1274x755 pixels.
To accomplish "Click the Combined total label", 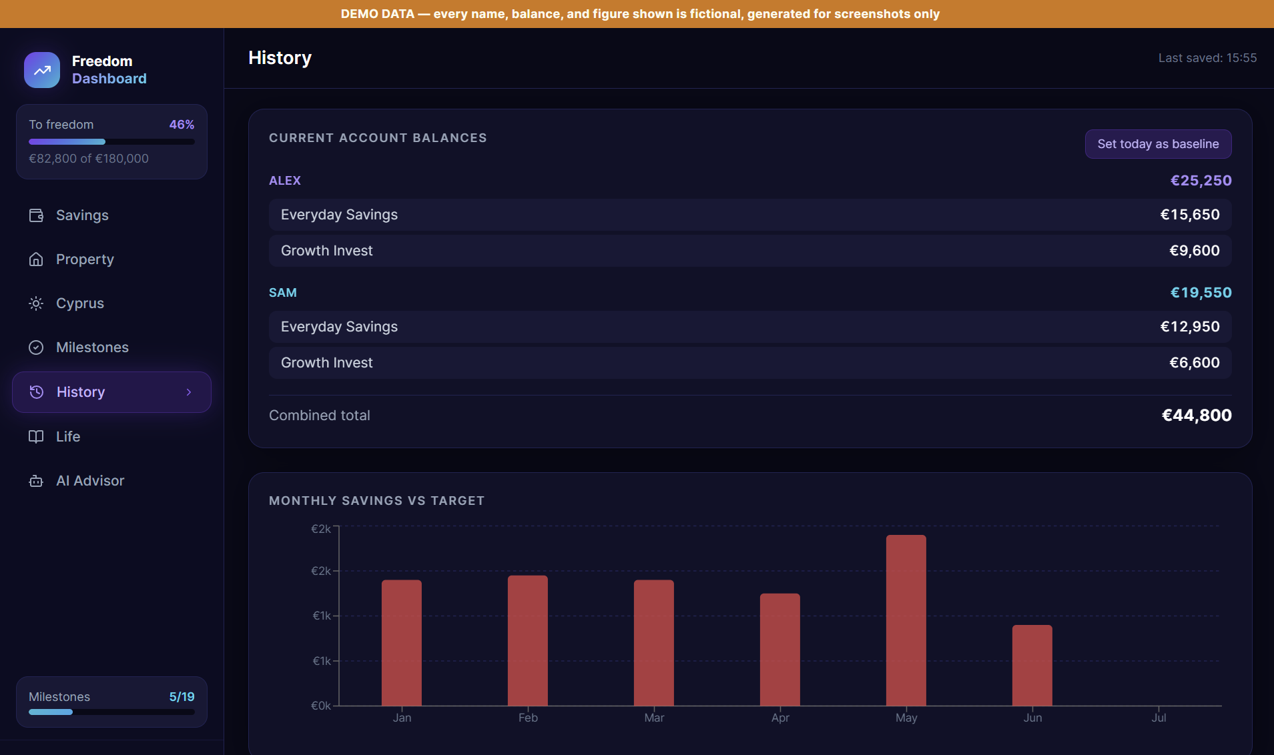I will point(320,416).
